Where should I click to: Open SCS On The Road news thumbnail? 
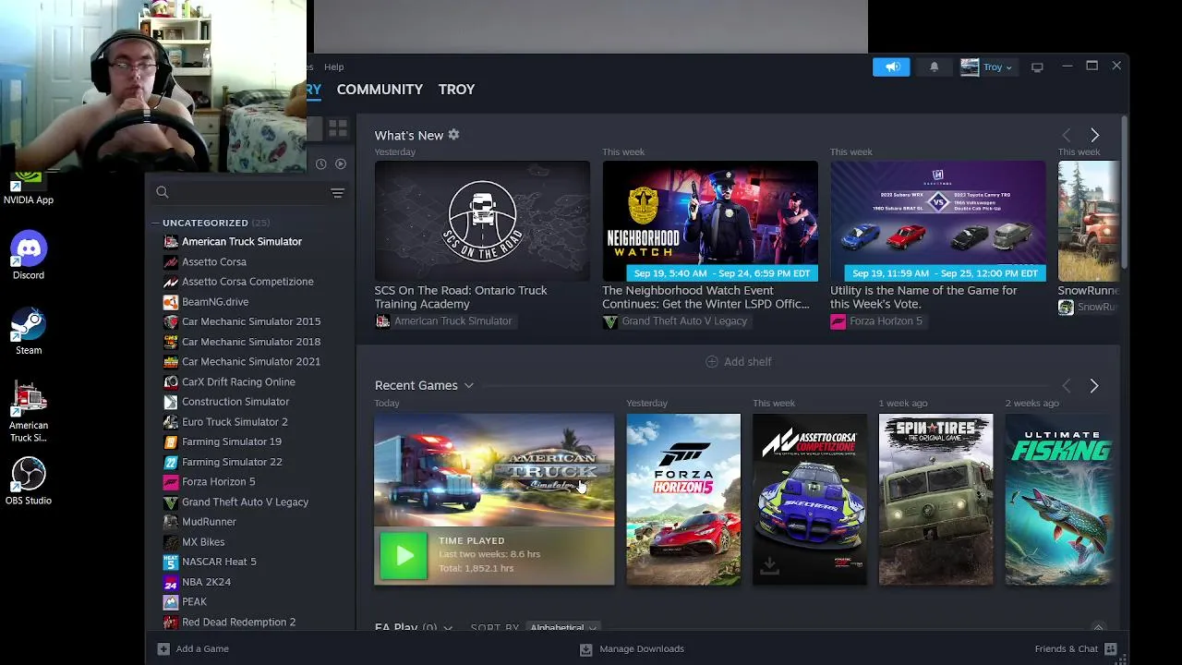tap(482, 221)
